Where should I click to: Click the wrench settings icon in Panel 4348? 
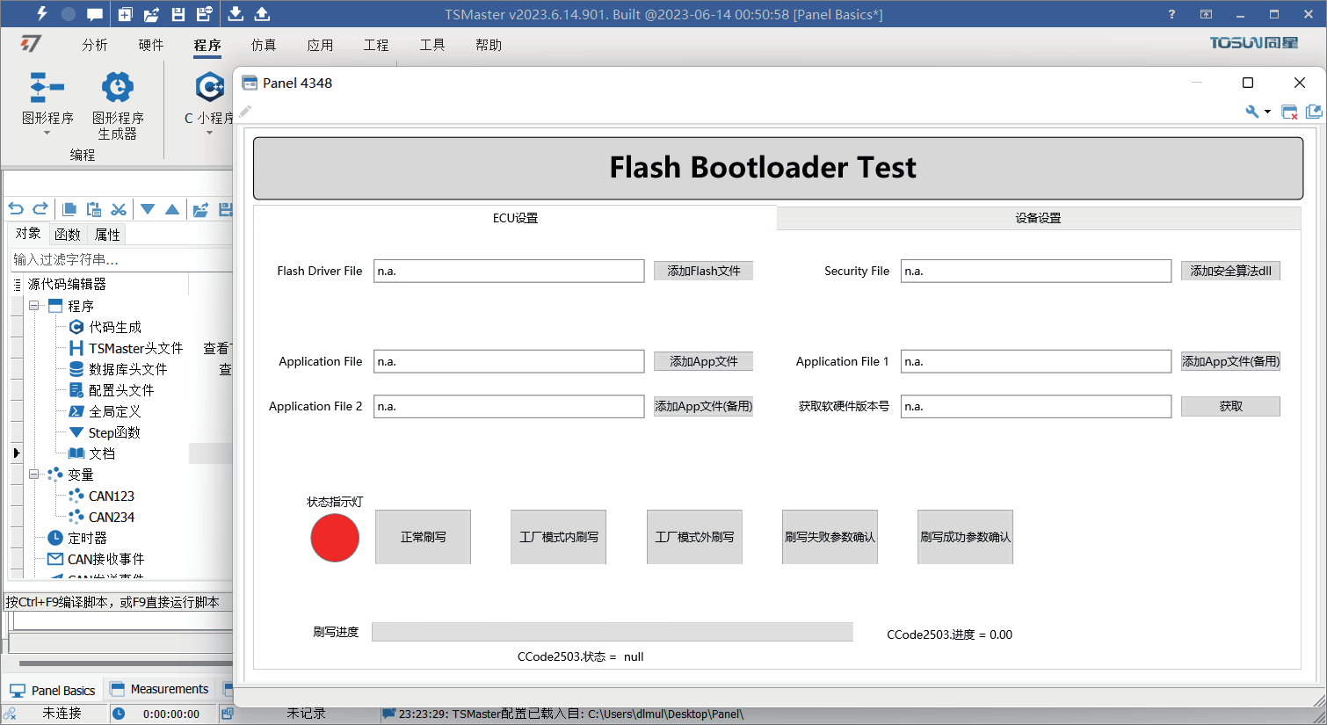pyautogui.click(x=1252, y=112)
